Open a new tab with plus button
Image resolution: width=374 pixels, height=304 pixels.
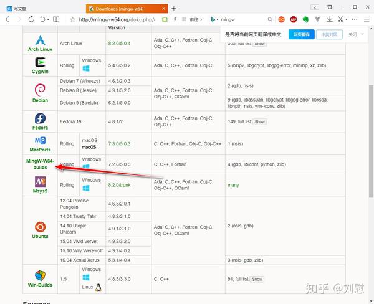[x=174, y=9]
